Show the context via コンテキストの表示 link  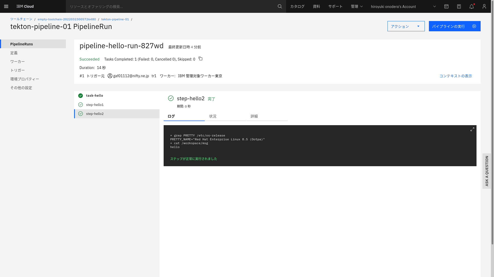[x=455, y=76]
